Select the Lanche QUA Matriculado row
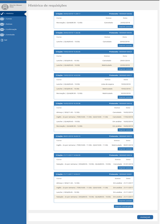Screen dimensions: 160x224 tap(94, 65)
